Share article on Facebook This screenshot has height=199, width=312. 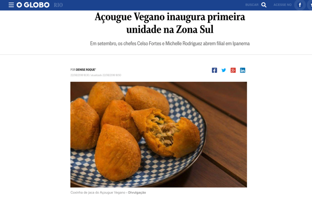pyautogui.click(x=214, y=70)
